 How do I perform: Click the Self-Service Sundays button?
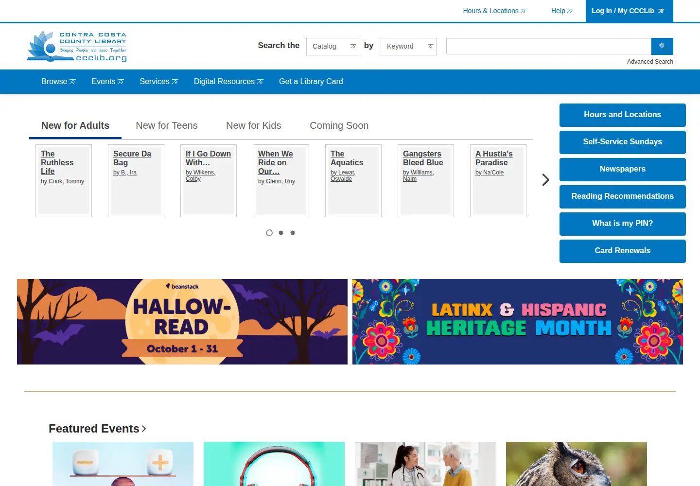[x=623, y=142]
